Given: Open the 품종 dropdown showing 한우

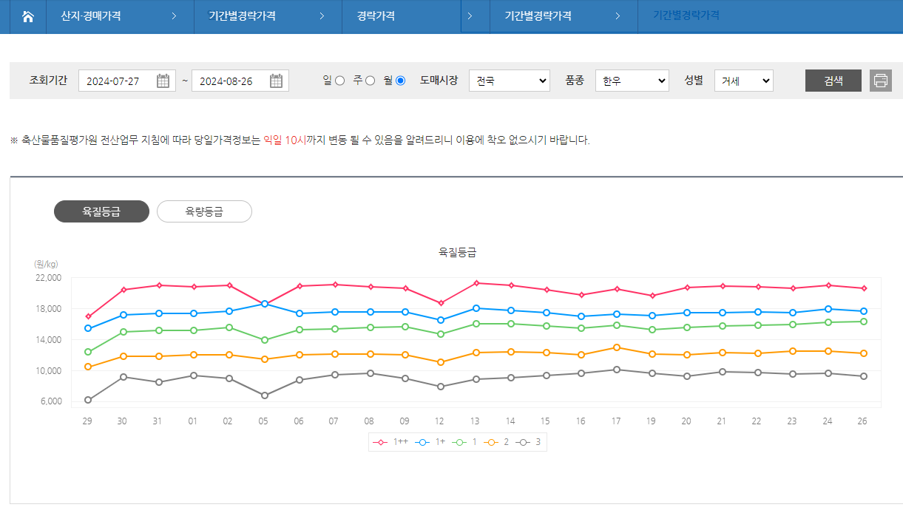Looking at the screenshot, I should pos(632,81).
